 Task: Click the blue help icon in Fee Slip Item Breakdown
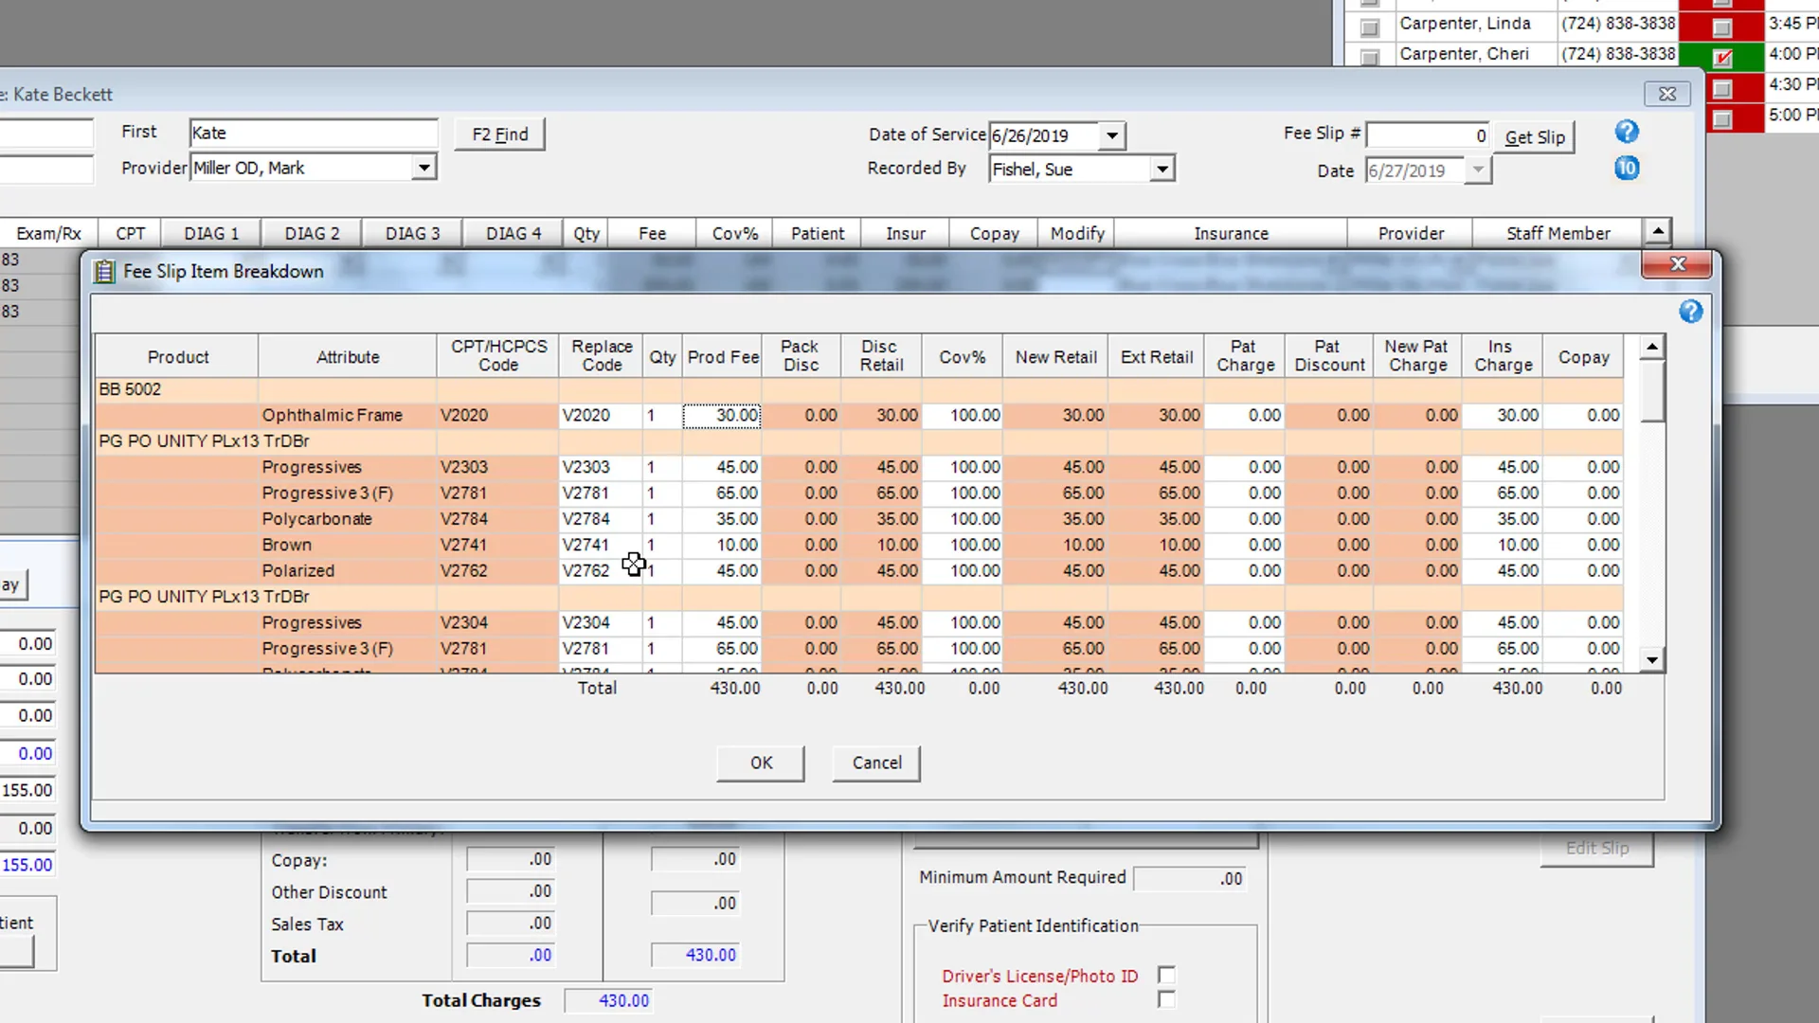(1690, 312)
